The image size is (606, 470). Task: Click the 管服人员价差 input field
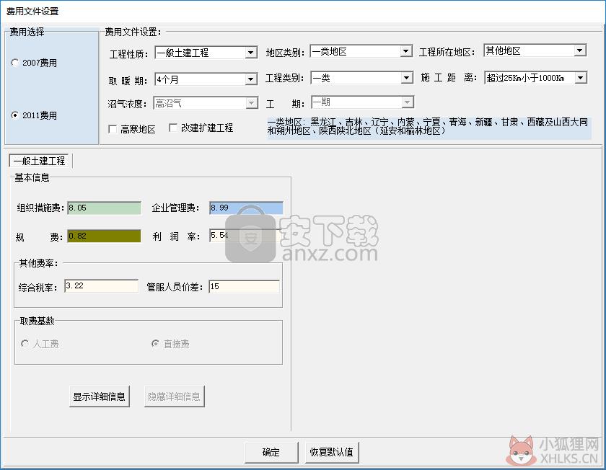pyautogui.click(x=245, y=287)
